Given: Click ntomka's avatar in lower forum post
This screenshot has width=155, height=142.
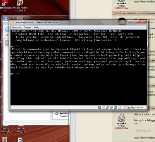Looking at the screenshot, I should click(x=121, y=118).
